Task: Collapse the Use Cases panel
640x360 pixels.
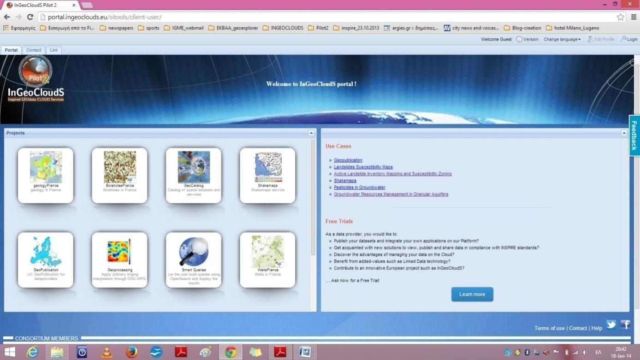Action: (x=624, y=133)
